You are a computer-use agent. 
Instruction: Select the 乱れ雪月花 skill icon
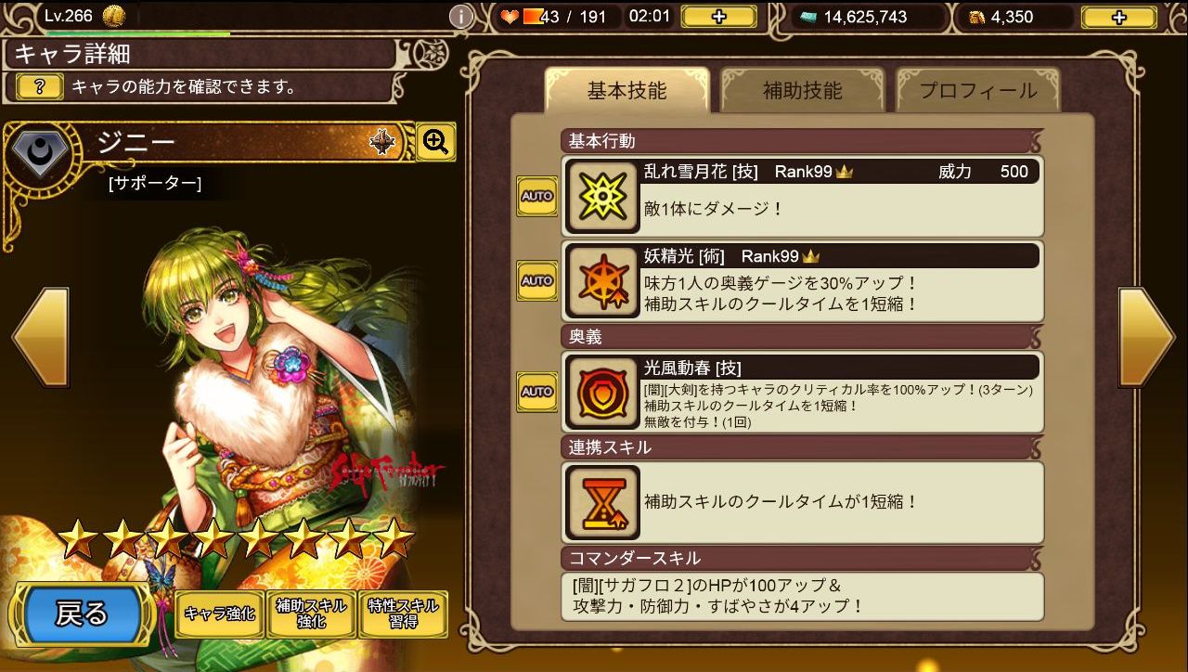(x=602, y=196)
